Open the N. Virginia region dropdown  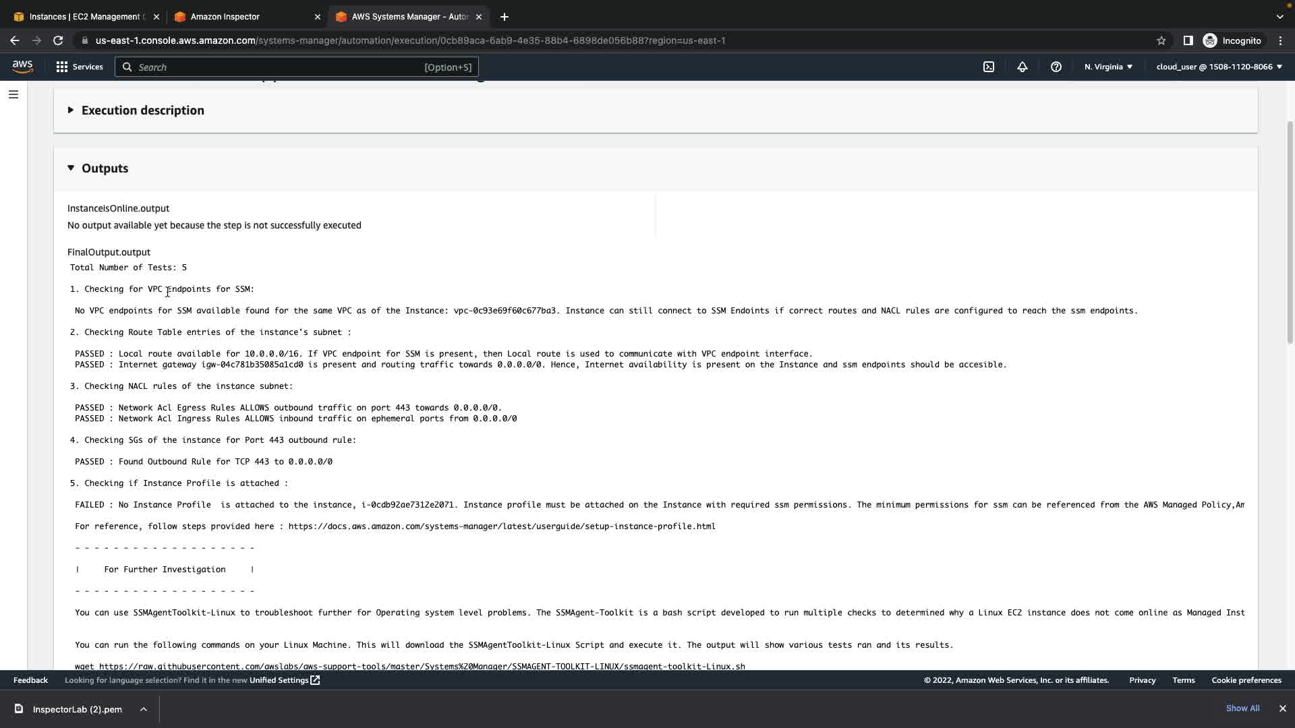click(1108, 67)
